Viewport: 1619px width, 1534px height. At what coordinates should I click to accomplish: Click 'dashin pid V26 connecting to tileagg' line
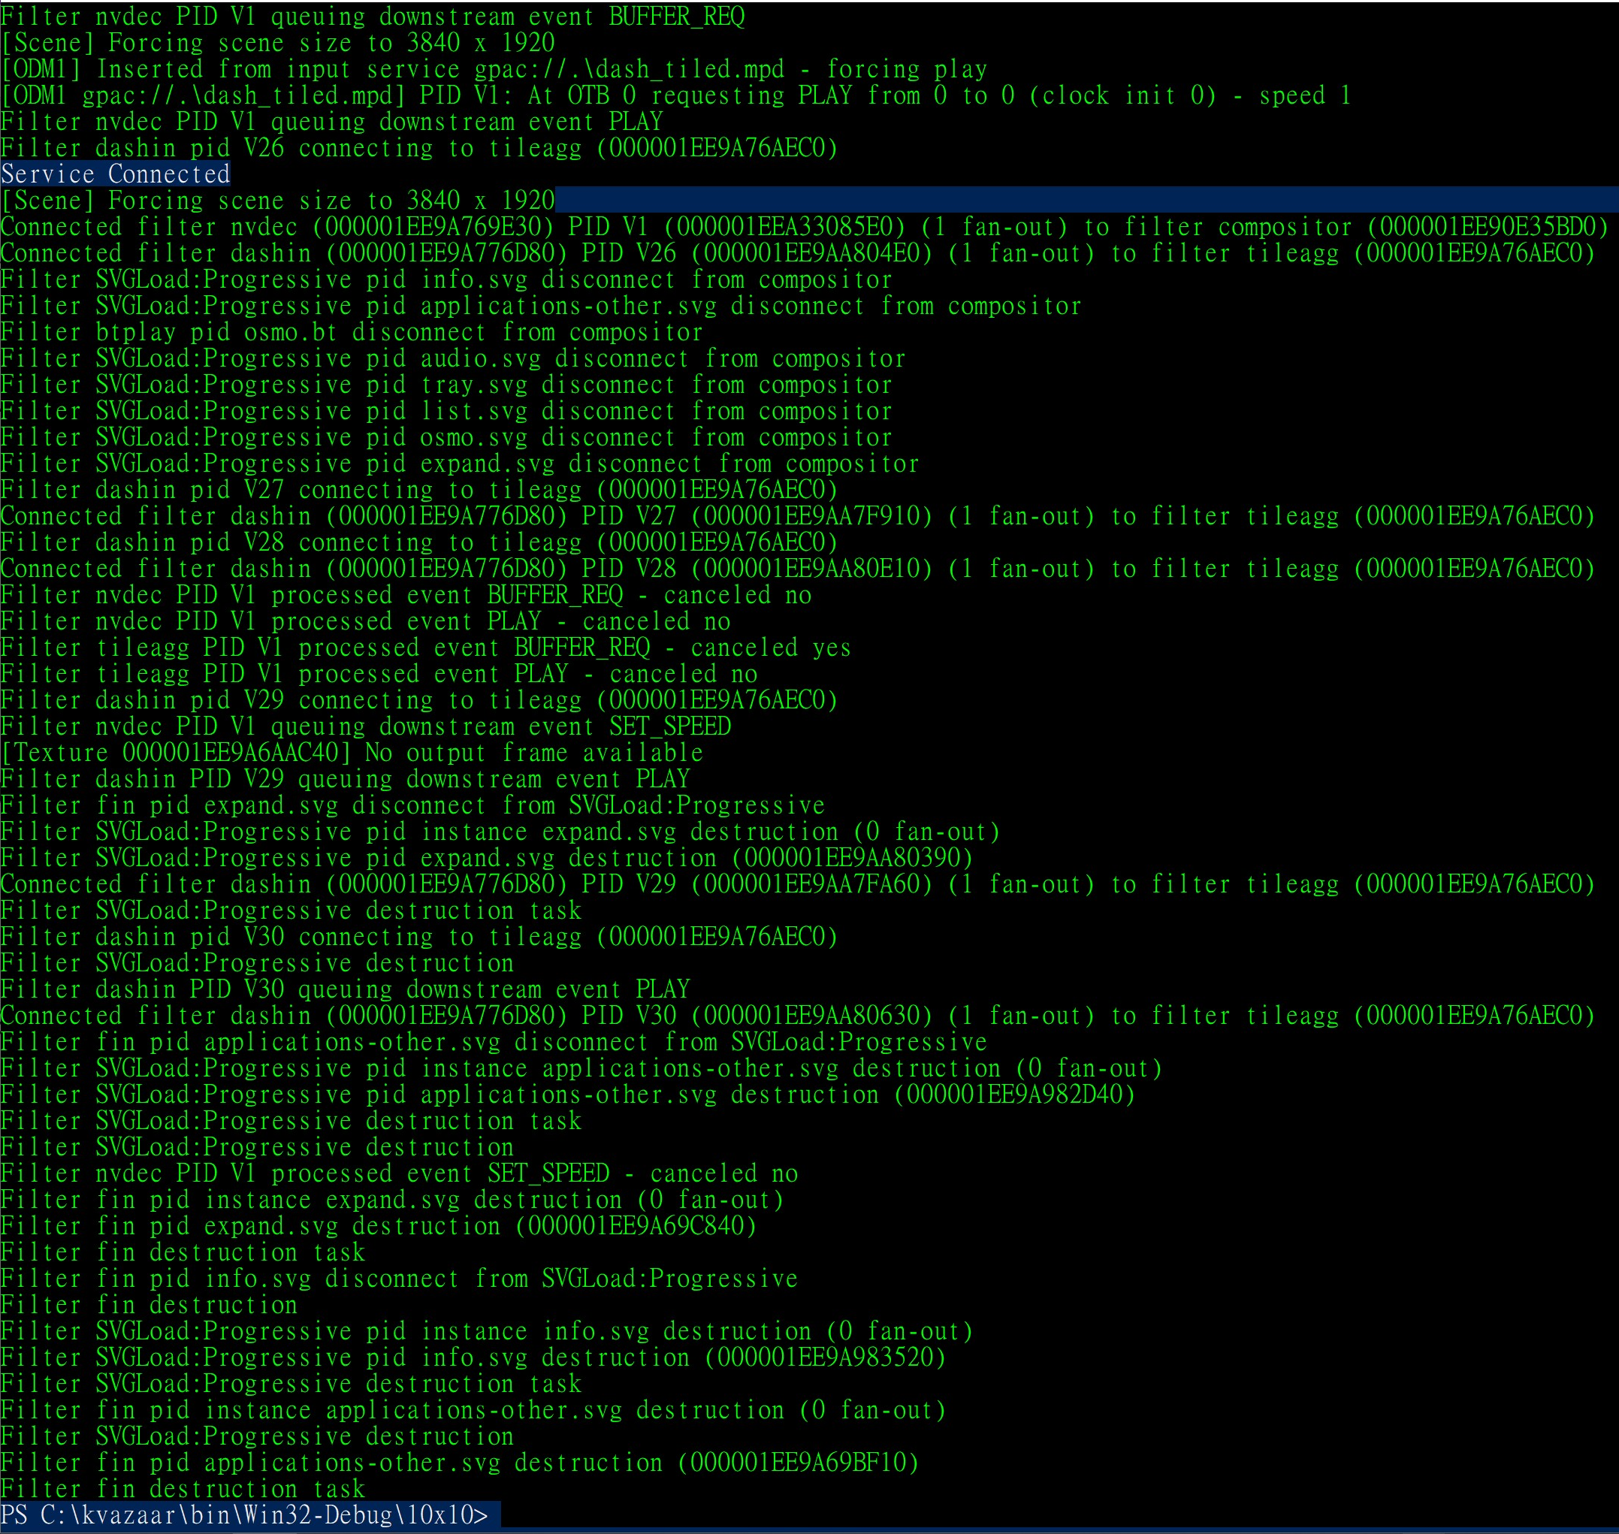tap(418, 148)
